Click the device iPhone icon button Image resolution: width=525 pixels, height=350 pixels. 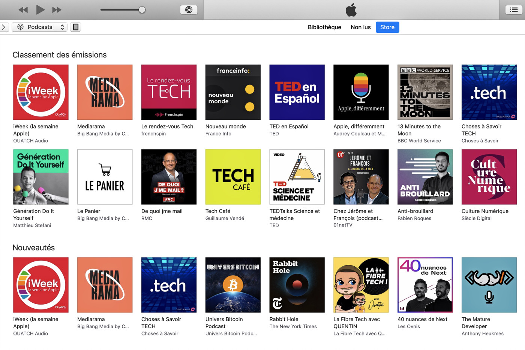76,27
